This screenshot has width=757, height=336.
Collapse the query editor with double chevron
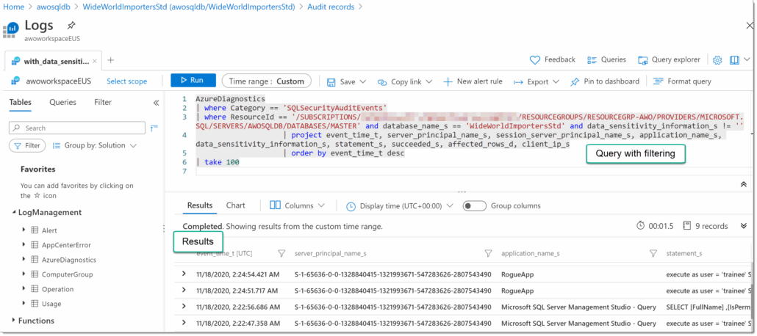tap(744, 184)
